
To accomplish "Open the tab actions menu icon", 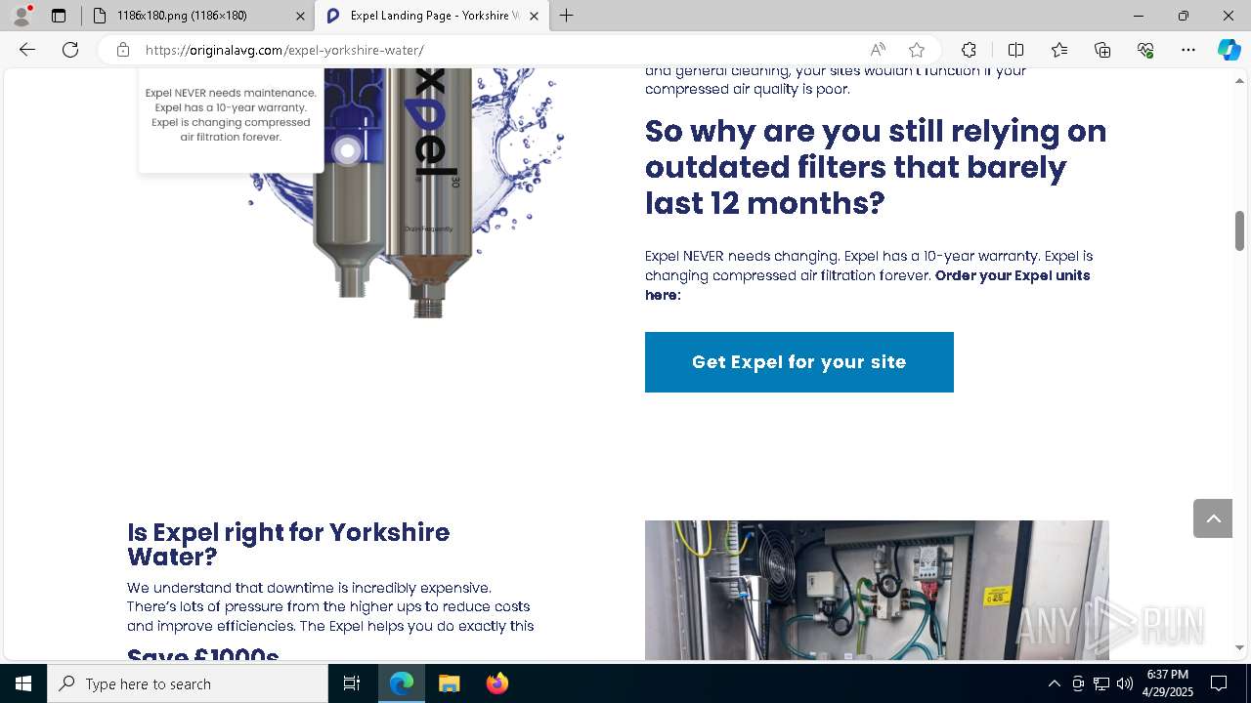I will coord(59,16).
